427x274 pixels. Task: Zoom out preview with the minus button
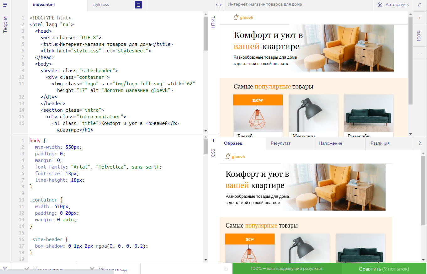pos(419,53)
